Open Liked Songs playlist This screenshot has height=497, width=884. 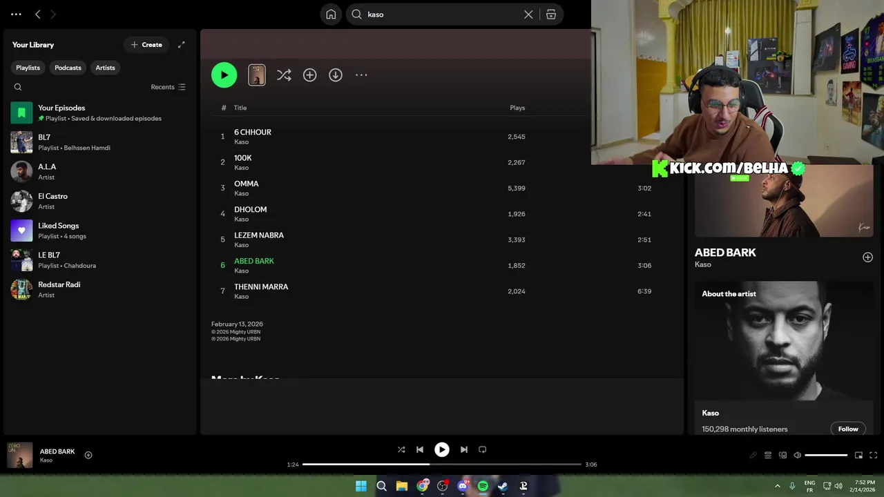(x=100, y=231)
